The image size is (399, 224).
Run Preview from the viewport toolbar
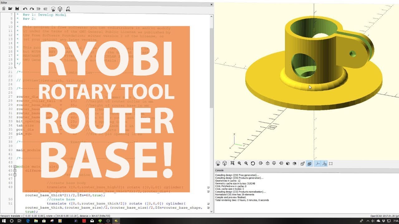[x=218, y=163]
